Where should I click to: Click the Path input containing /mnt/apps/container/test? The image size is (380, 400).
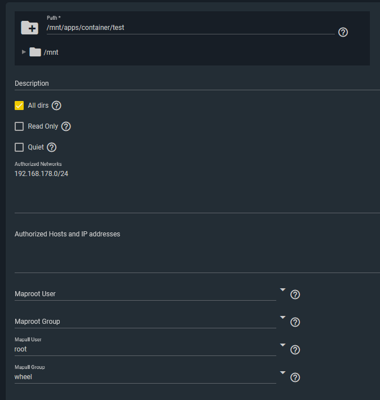pos(191,28)
